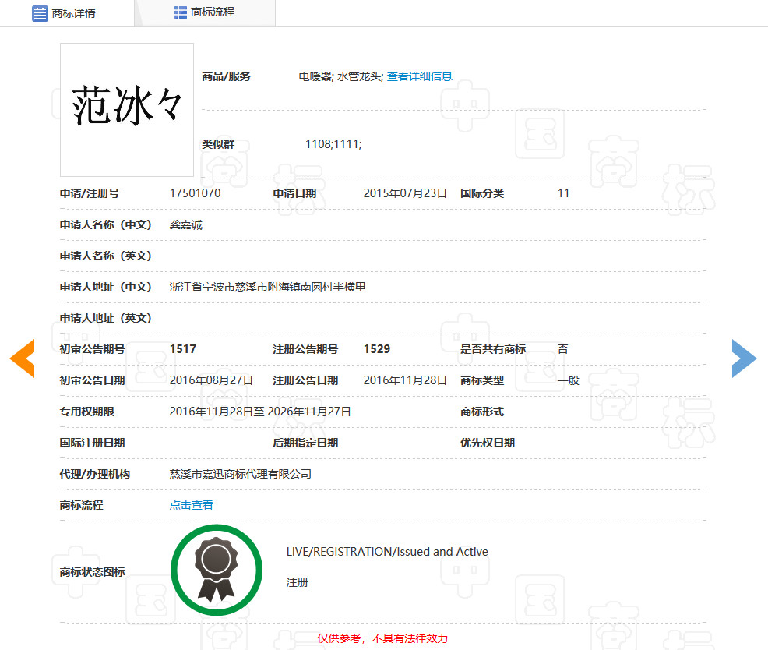Select registration announcement date 2016年11月28日
The width and height of the screenshot is (768, 650).
tap(404, 380)
